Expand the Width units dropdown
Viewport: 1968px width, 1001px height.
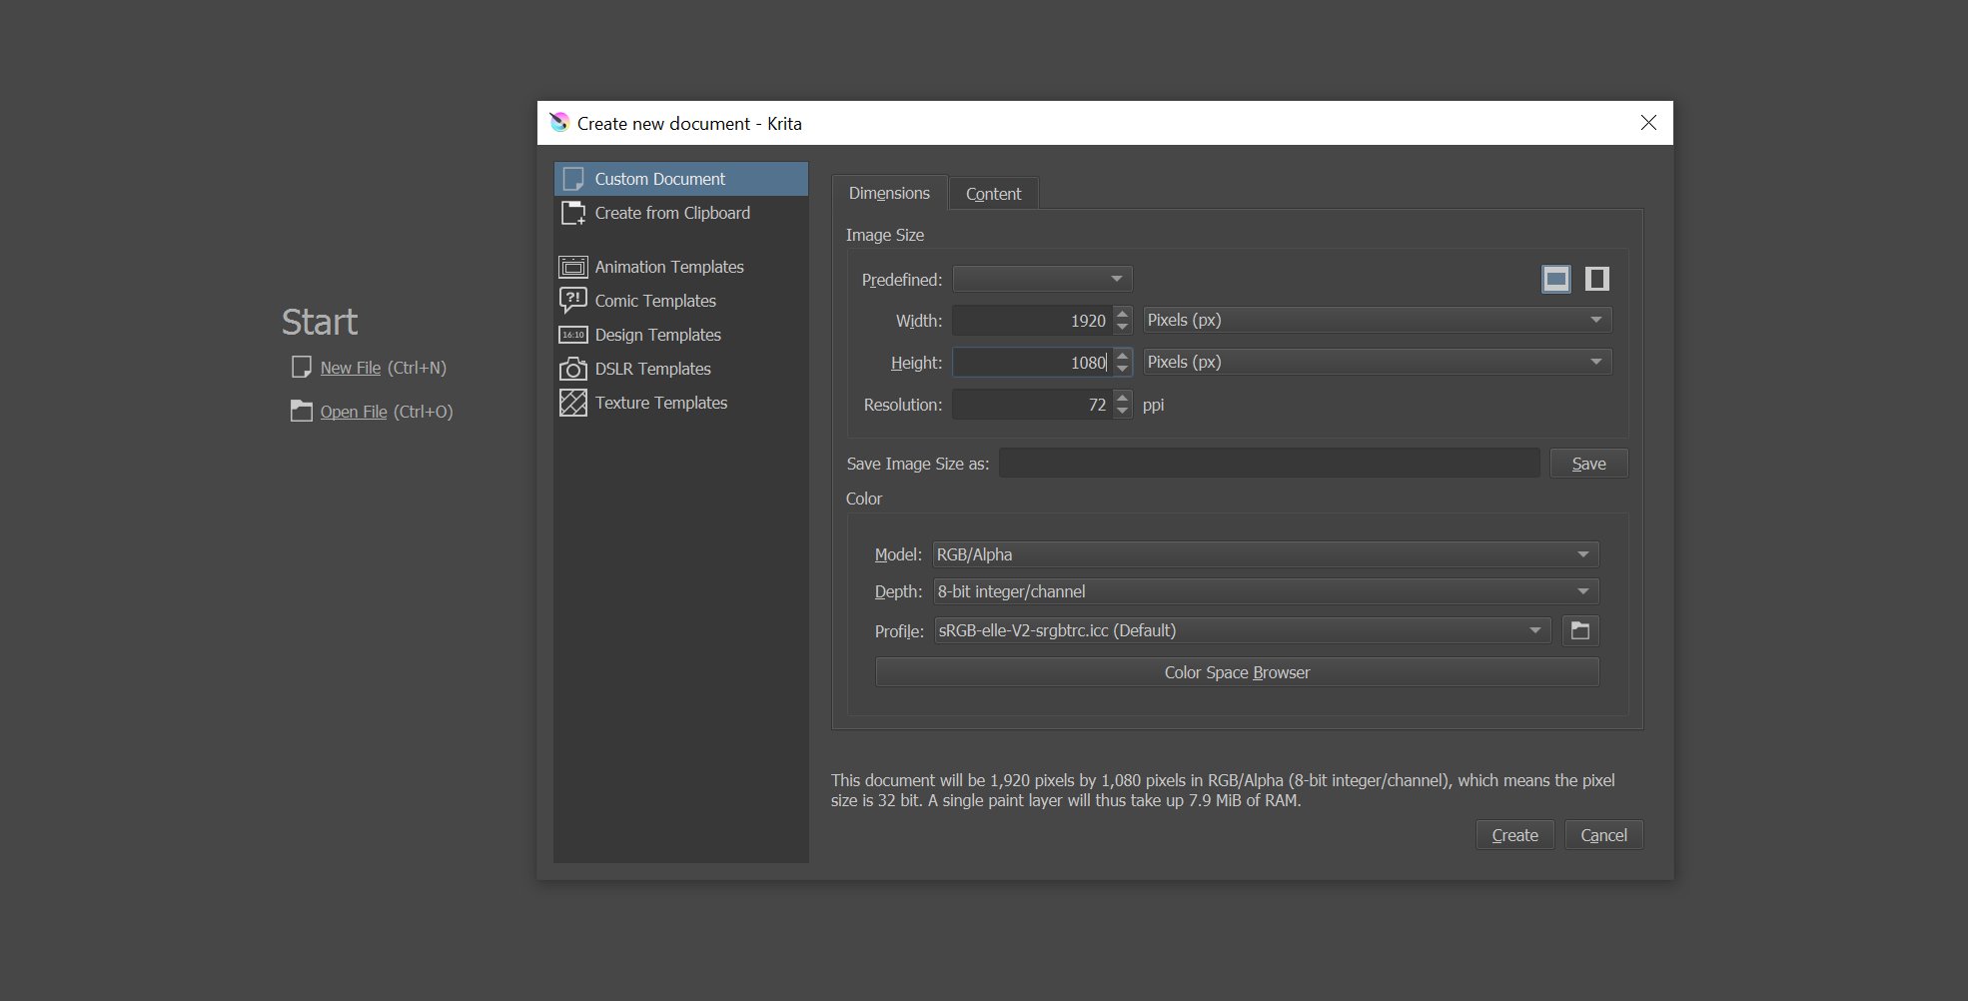coord(1377,320)
